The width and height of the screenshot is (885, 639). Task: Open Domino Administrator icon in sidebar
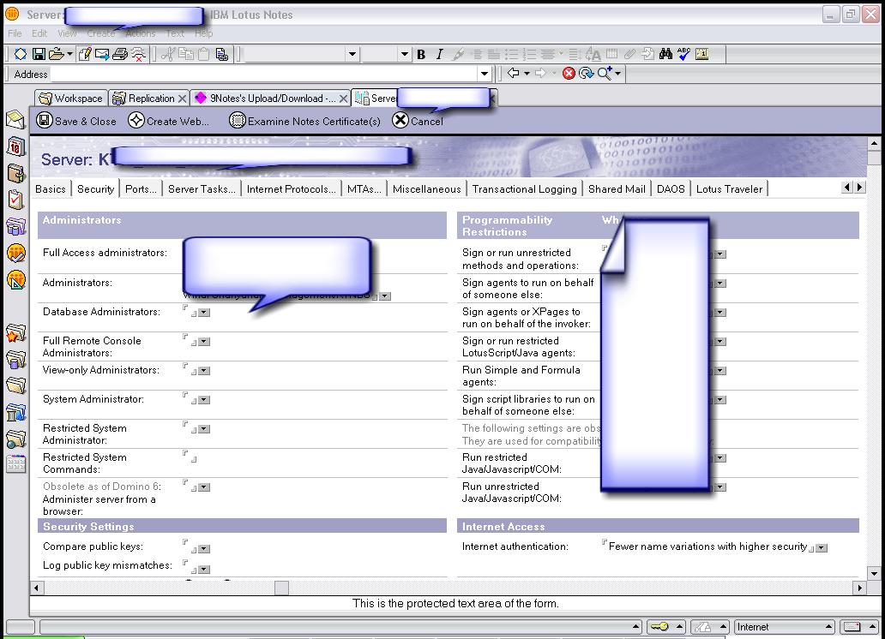click(16, 253)
